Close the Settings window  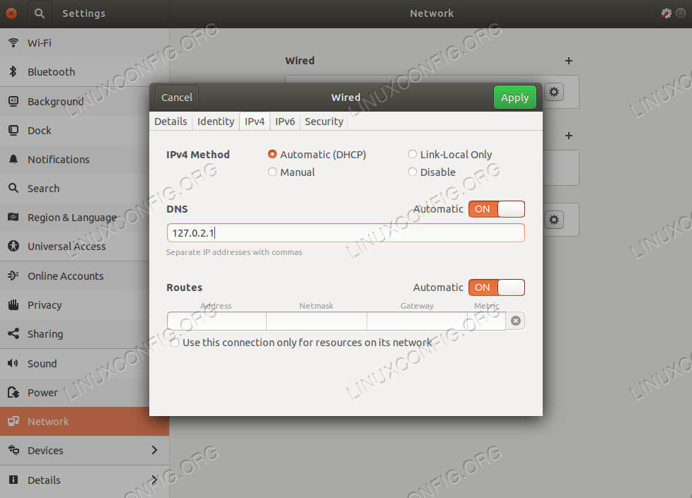(11, 13)
